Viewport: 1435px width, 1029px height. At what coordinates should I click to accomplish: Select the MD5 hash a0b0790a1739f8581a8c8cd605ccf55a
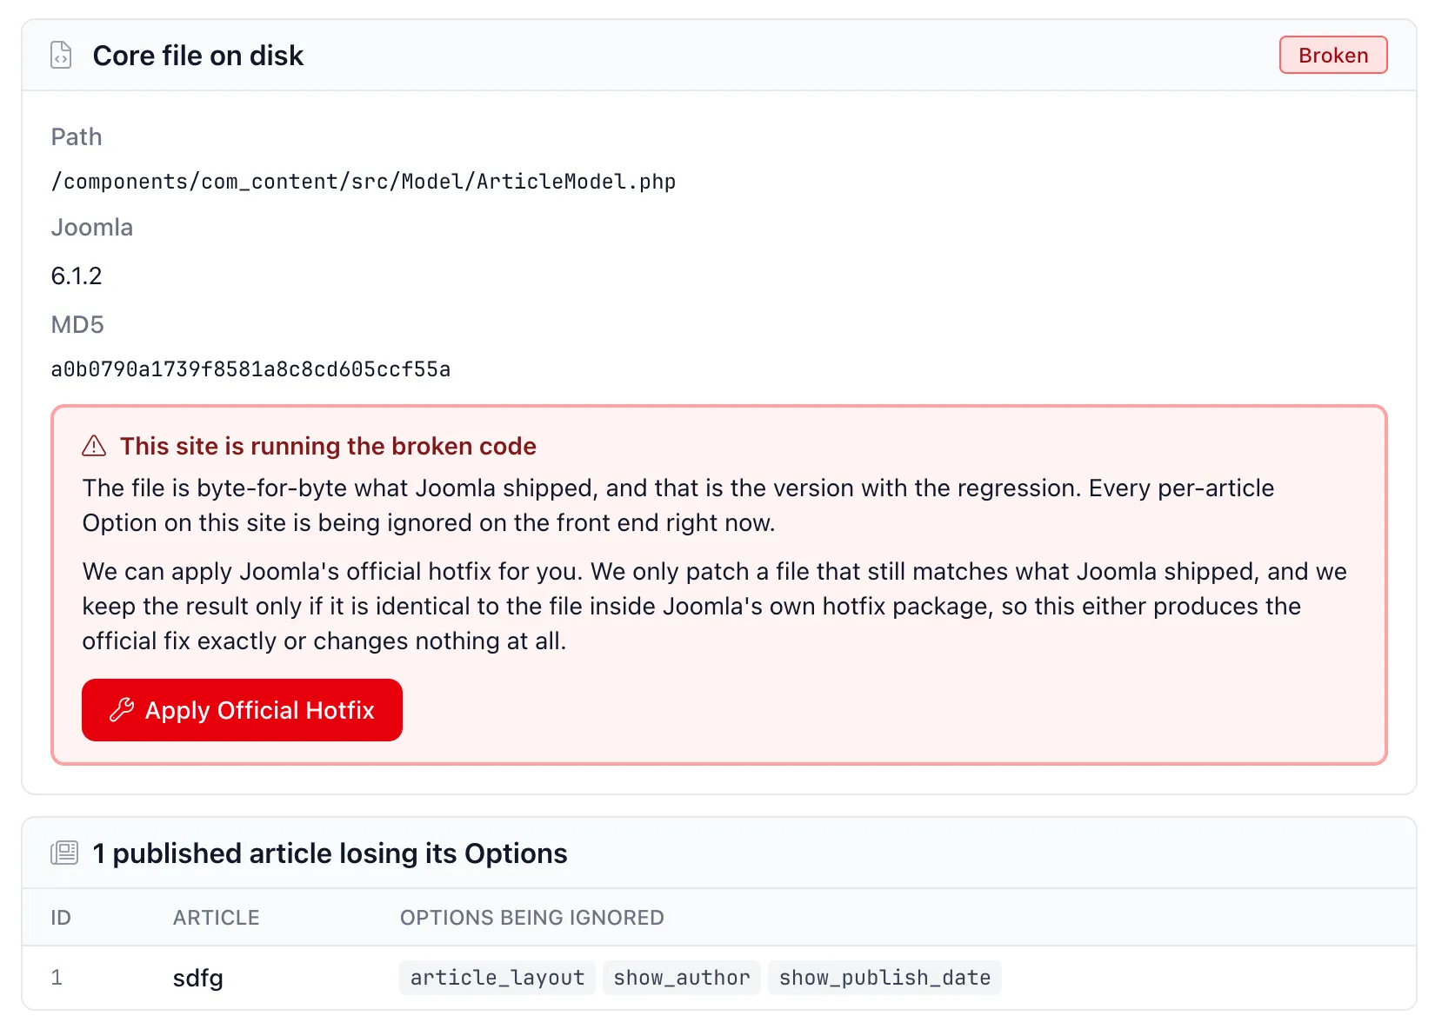pyautogui.click(x=250, y=369)
